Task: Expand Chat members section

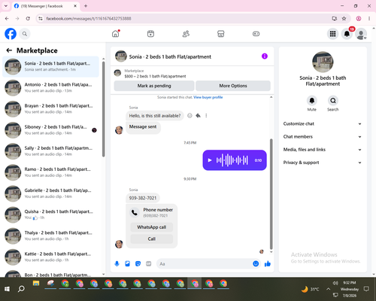Action: (323, 137)
